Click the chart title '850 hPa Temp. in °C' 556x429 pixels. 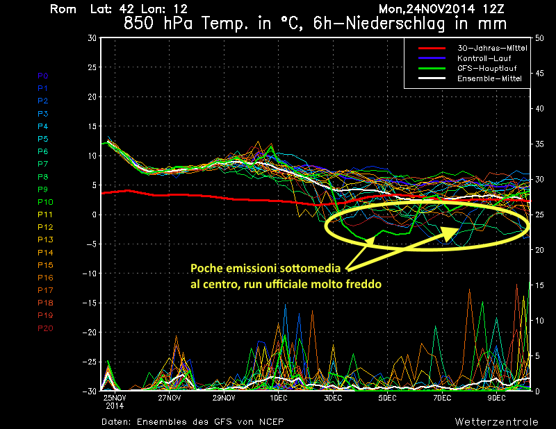[213, 24]
